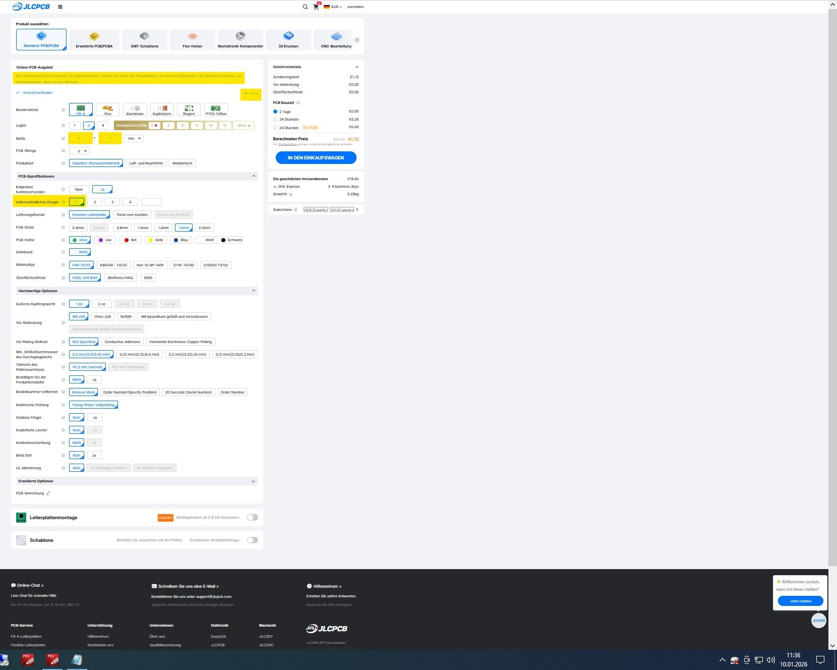Choose Flex base material icon
Viewport: 837px width, 670px height.
click(107, 109)
